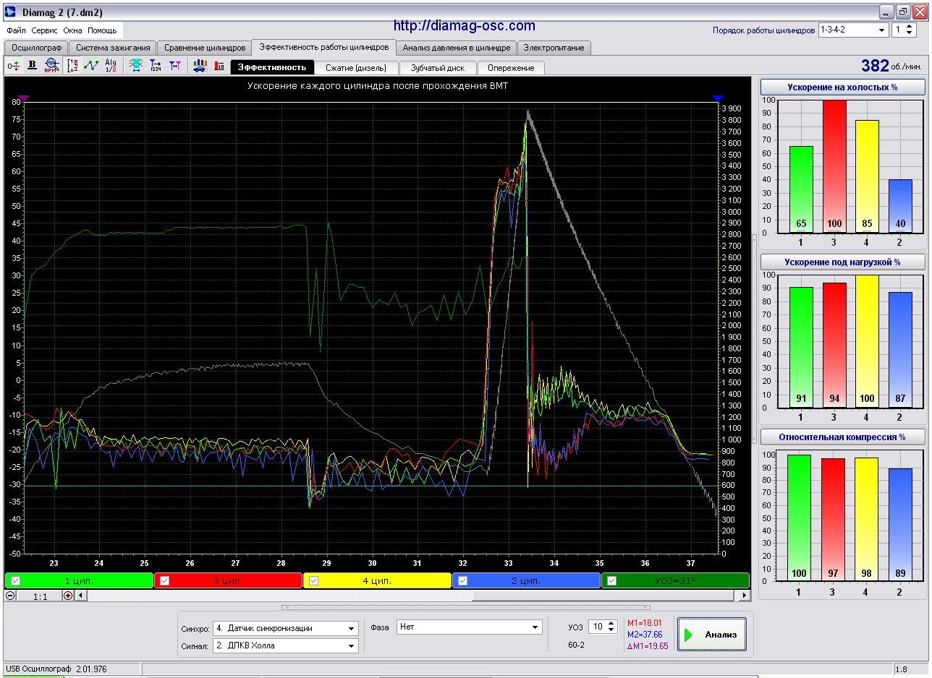Click the M2=37.66 blue marker value
The height and width of the screenshot is (678, 932).
tap(644, 635)
